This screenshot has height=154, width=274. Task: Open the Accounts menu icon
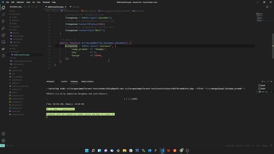[3, 134]
